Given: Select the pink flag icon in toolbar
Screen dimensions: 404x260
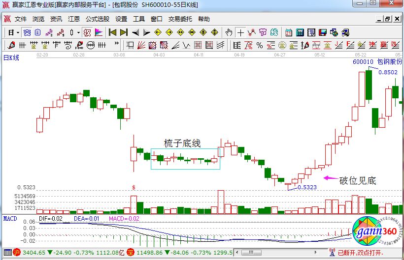Looking at the screenshot, I should click(x=99, y=32).
